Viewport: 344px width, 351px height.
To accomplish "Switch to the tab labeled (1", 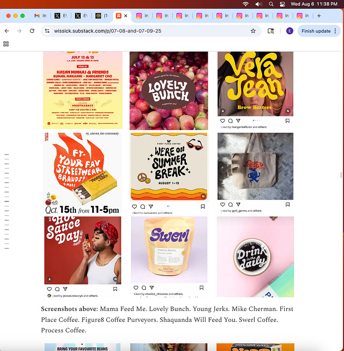I will 101,16.
